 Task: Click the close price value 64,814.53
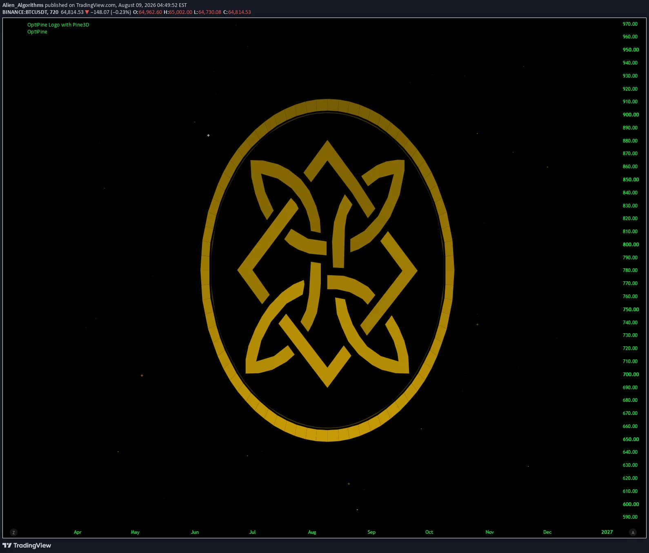point(240,12)
